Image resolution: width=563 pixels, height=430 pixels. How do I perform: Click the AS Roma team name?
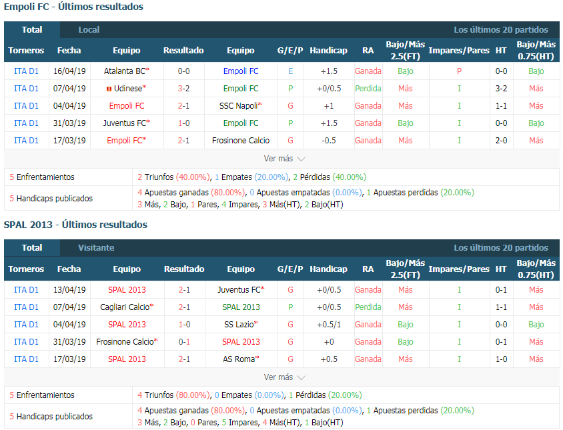pyautogui.click(x=239, y=359)
